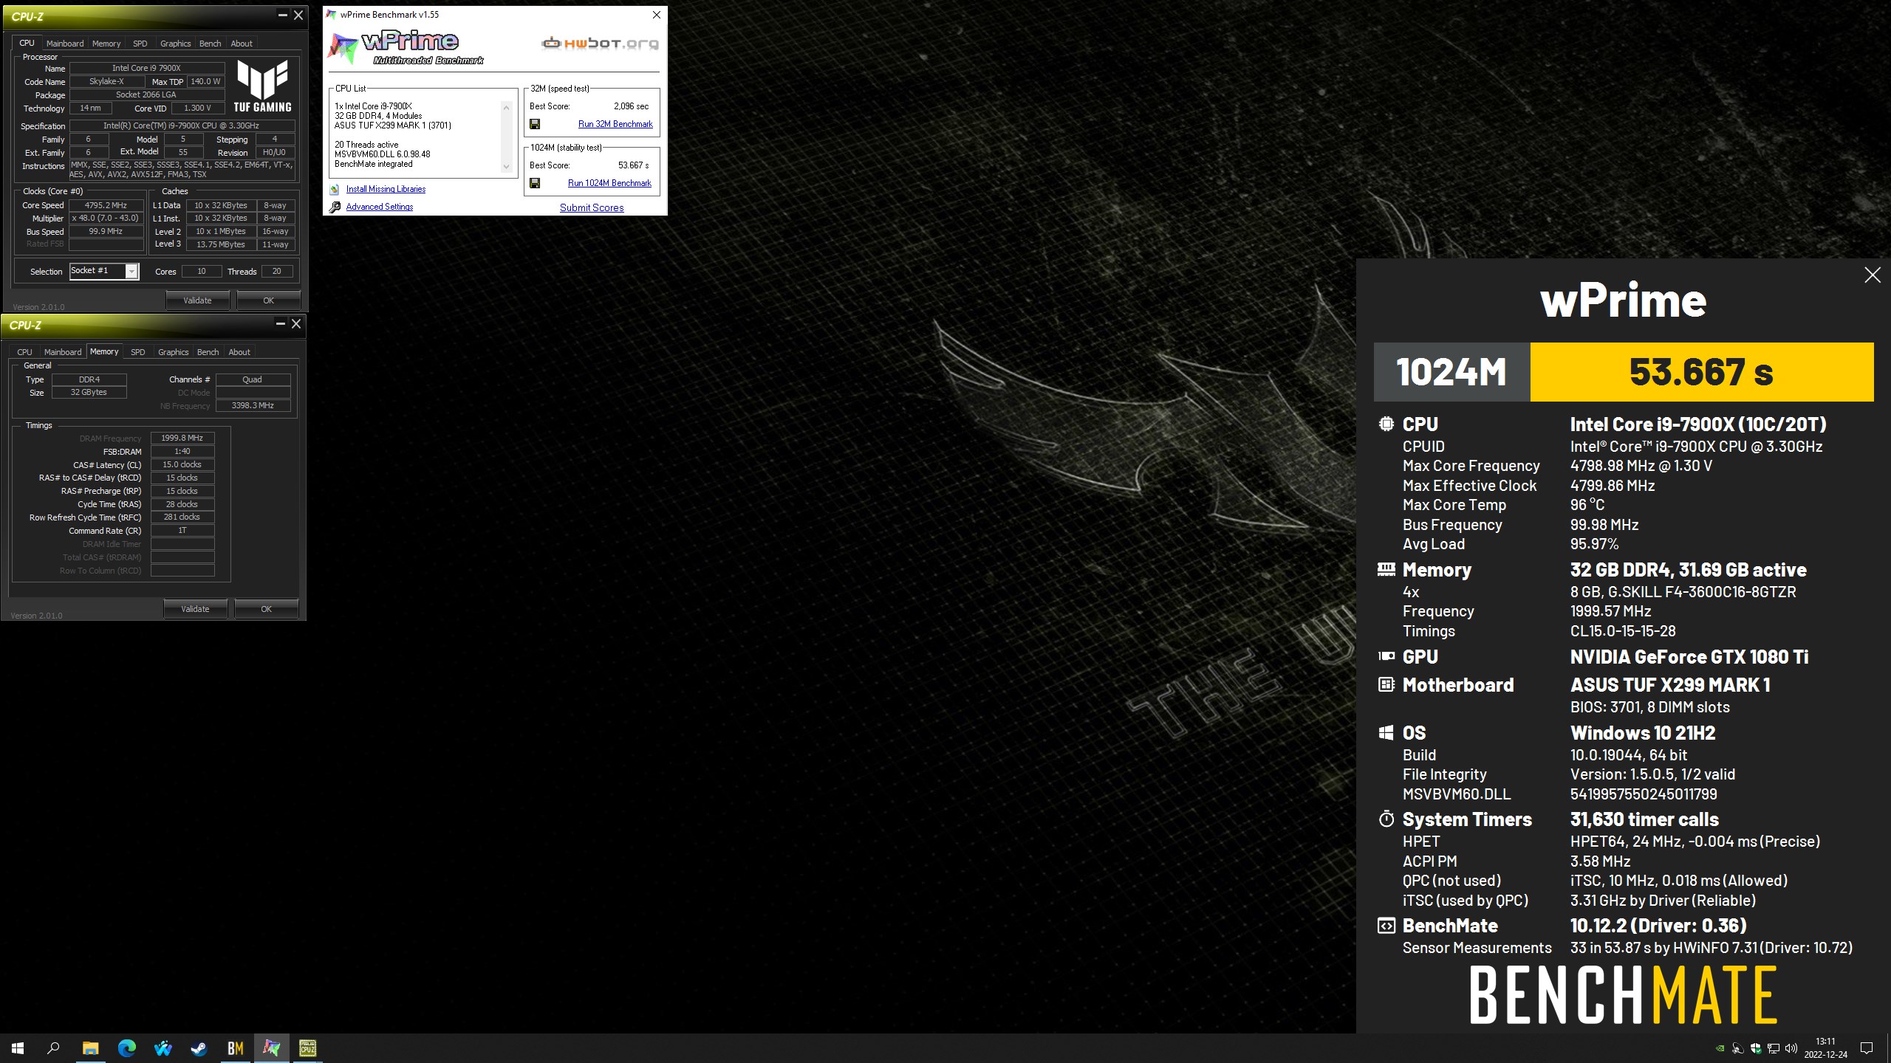Open Bench tab in upper CPU-Z
Screen dimensions: 1891x1063
(211, 44)
